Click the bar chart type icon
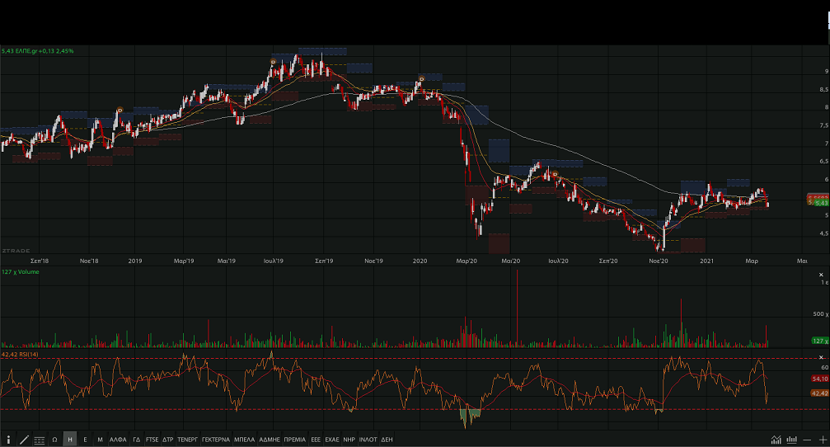 (x=791, y=440)
